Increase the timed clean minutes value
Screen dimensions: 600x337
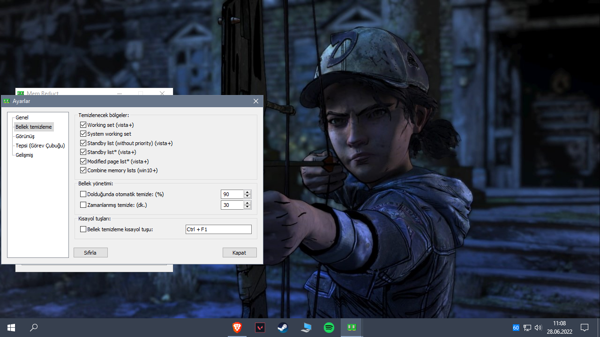(247, 203)
